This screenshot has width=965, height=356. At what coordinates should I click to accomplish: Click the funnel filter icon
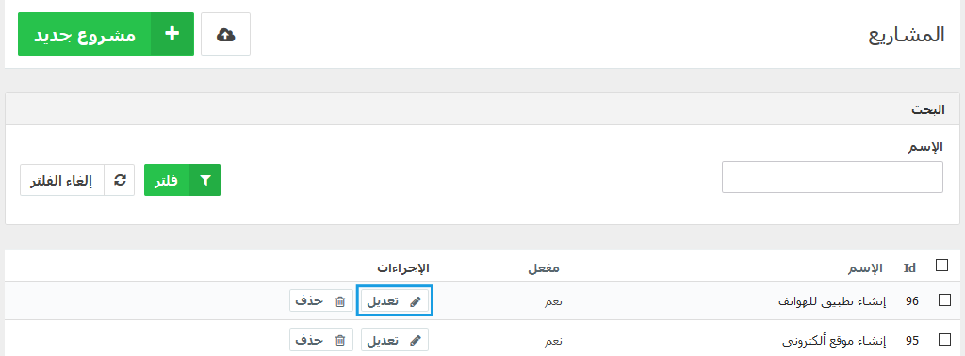tap(205, 180)
